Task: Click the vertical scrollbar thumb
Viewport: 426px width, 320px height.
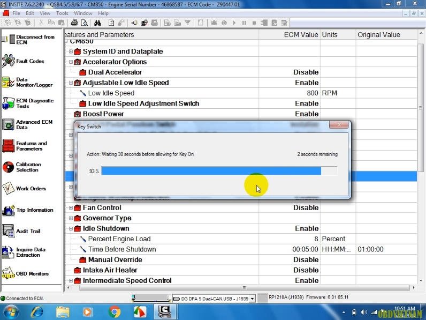Action: [x=421, y=108]
